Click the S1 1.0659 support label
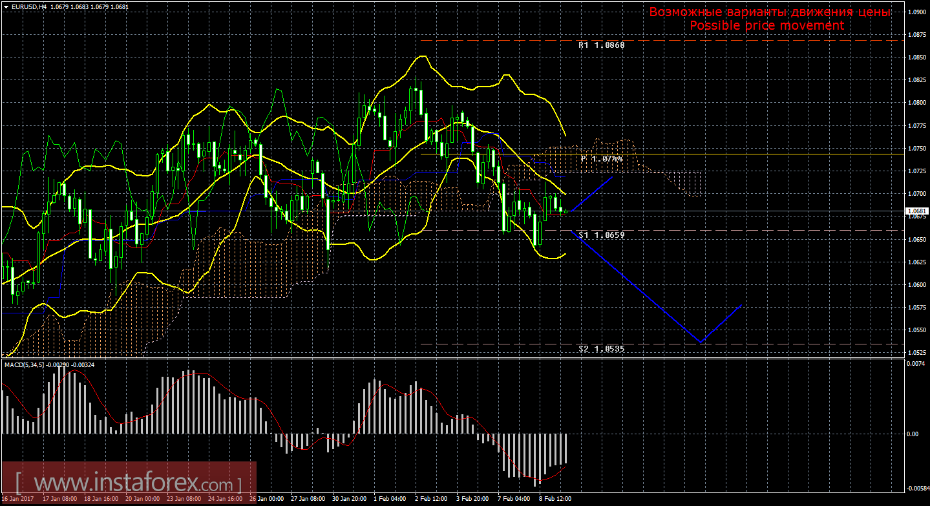The height and width of the screenshot is (506, 930). [601, 235]
